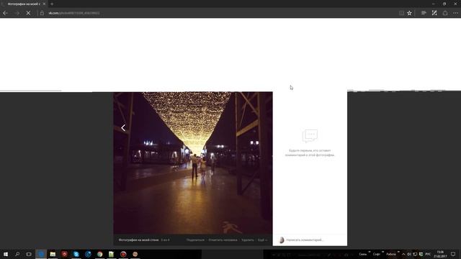Open reading view icon

(401, 13)
